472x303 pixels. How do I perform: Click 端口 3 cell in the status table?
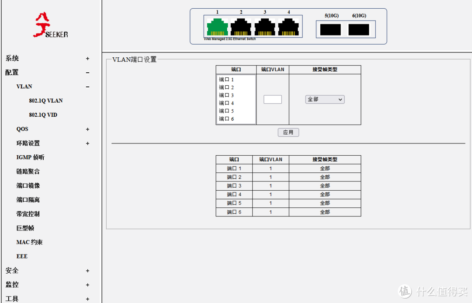point(234,186)
